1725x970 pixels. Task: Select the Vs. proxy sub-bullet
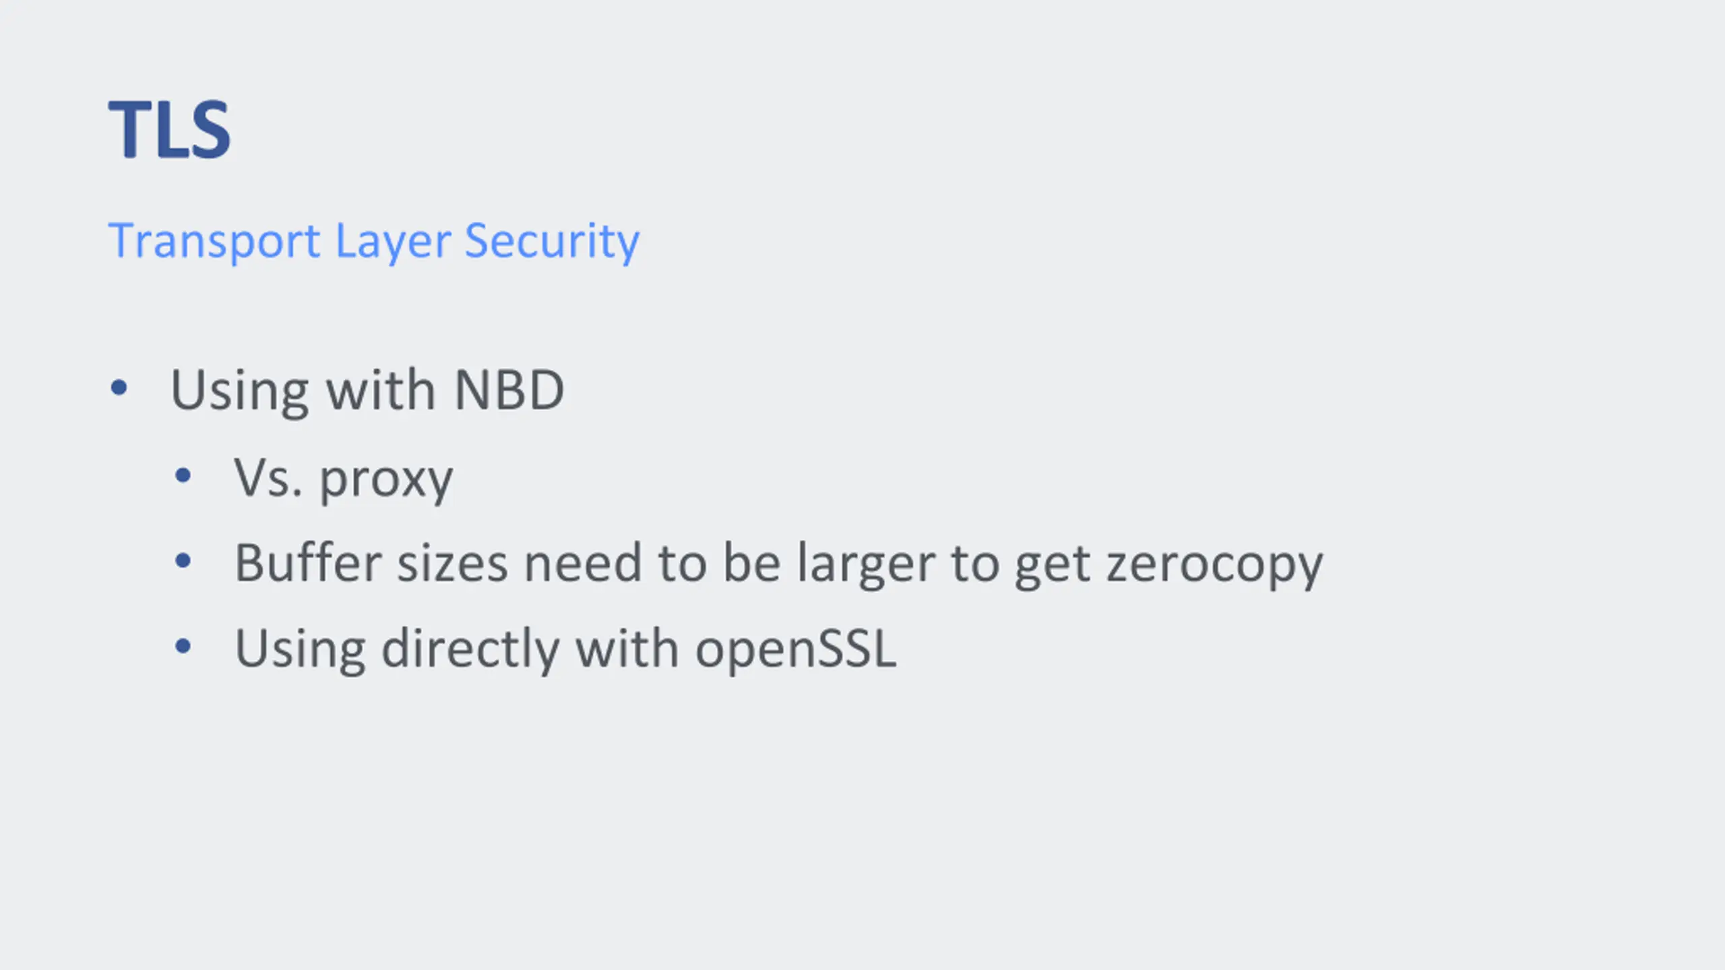pos(344,478)
